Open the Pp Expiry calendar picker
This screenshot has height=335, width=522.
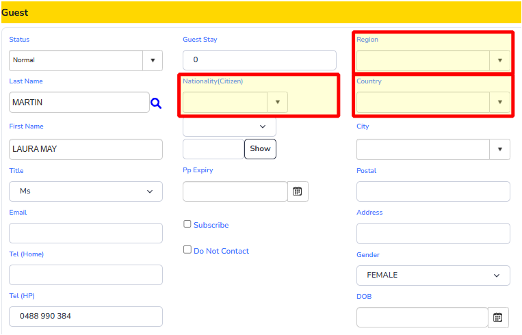[298, 191]
